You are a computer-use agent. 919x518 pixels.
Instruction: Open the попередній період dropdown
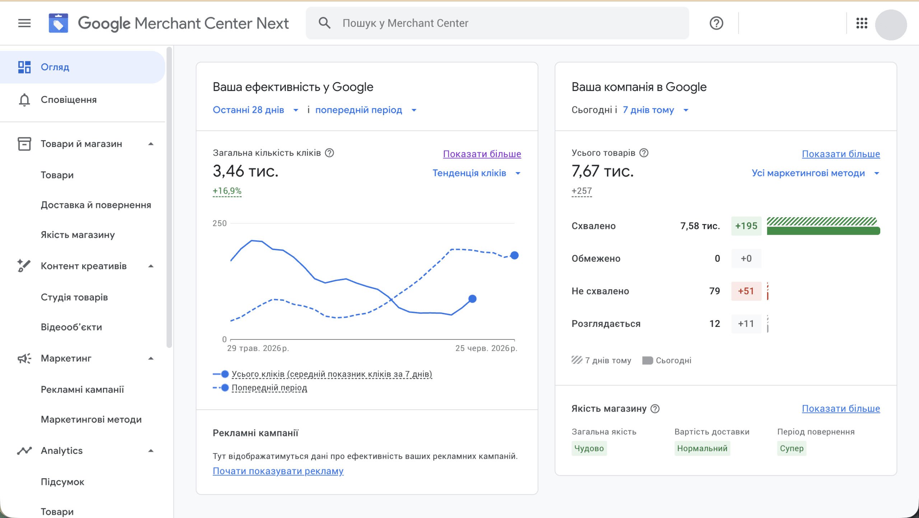tap(366, 110)
